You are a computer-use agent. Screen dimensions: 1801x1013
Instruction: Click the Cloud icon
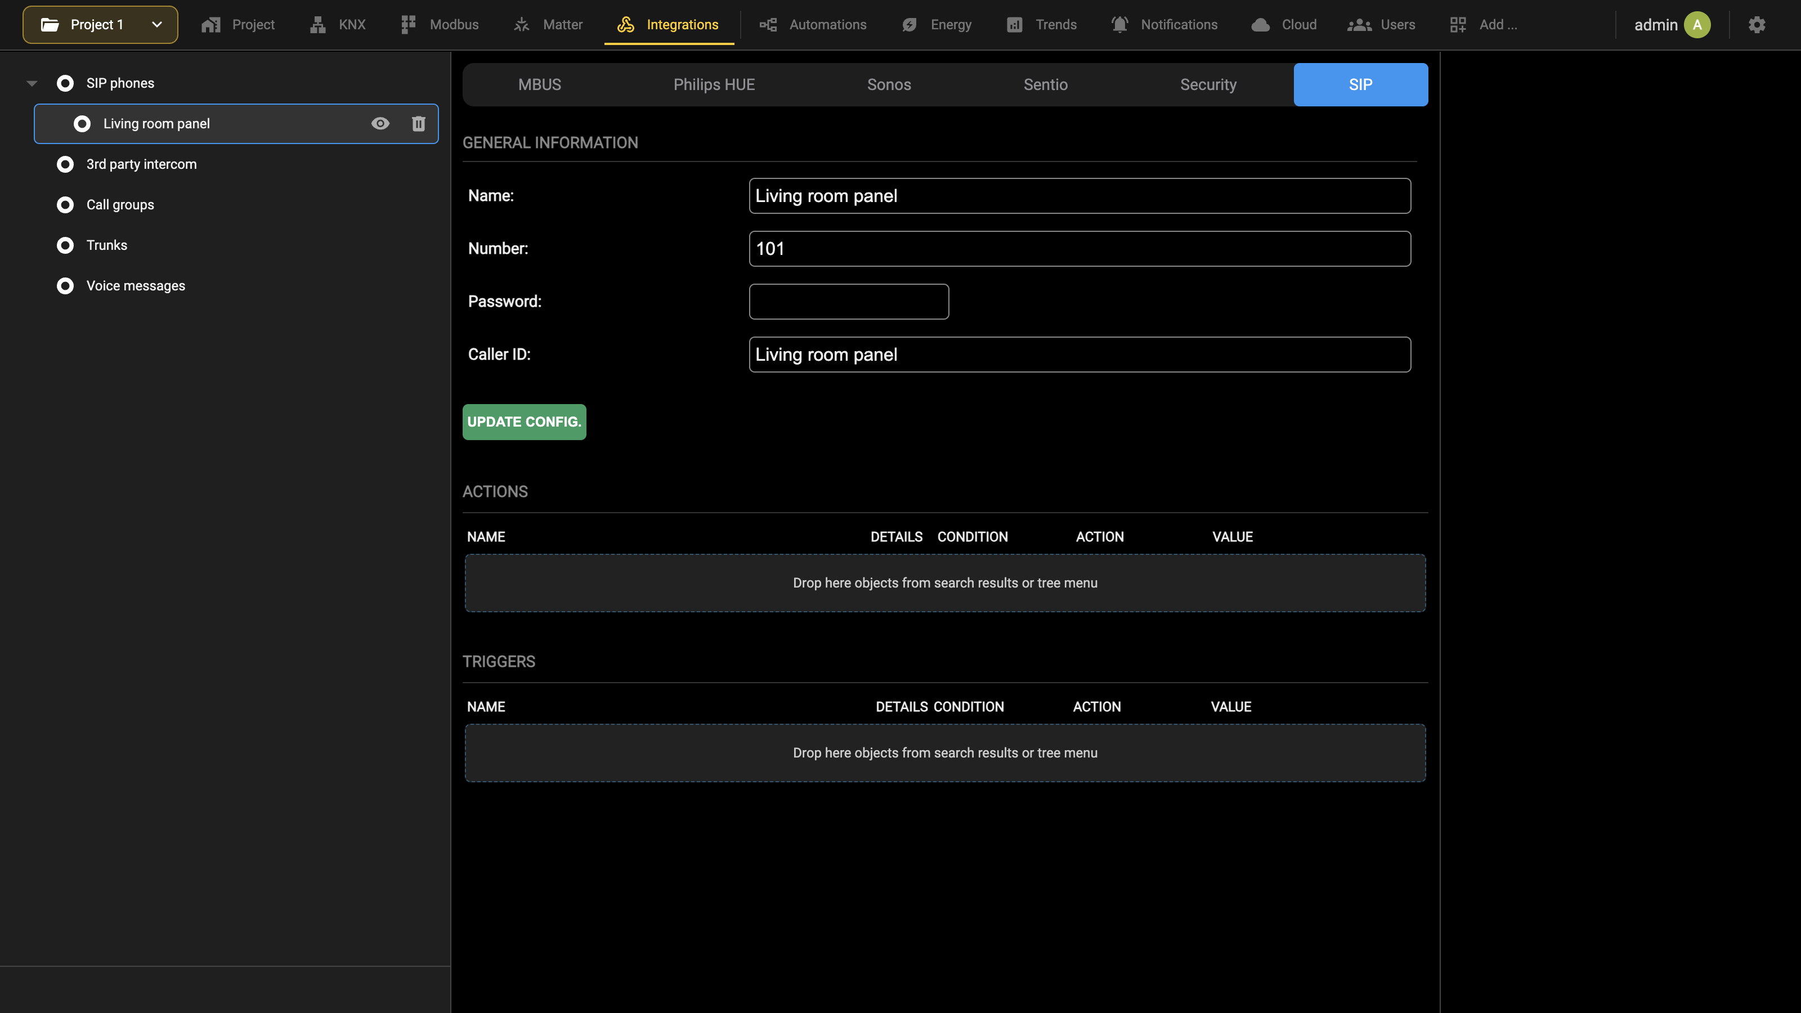pyautogui.click(x=1260, y=24)
